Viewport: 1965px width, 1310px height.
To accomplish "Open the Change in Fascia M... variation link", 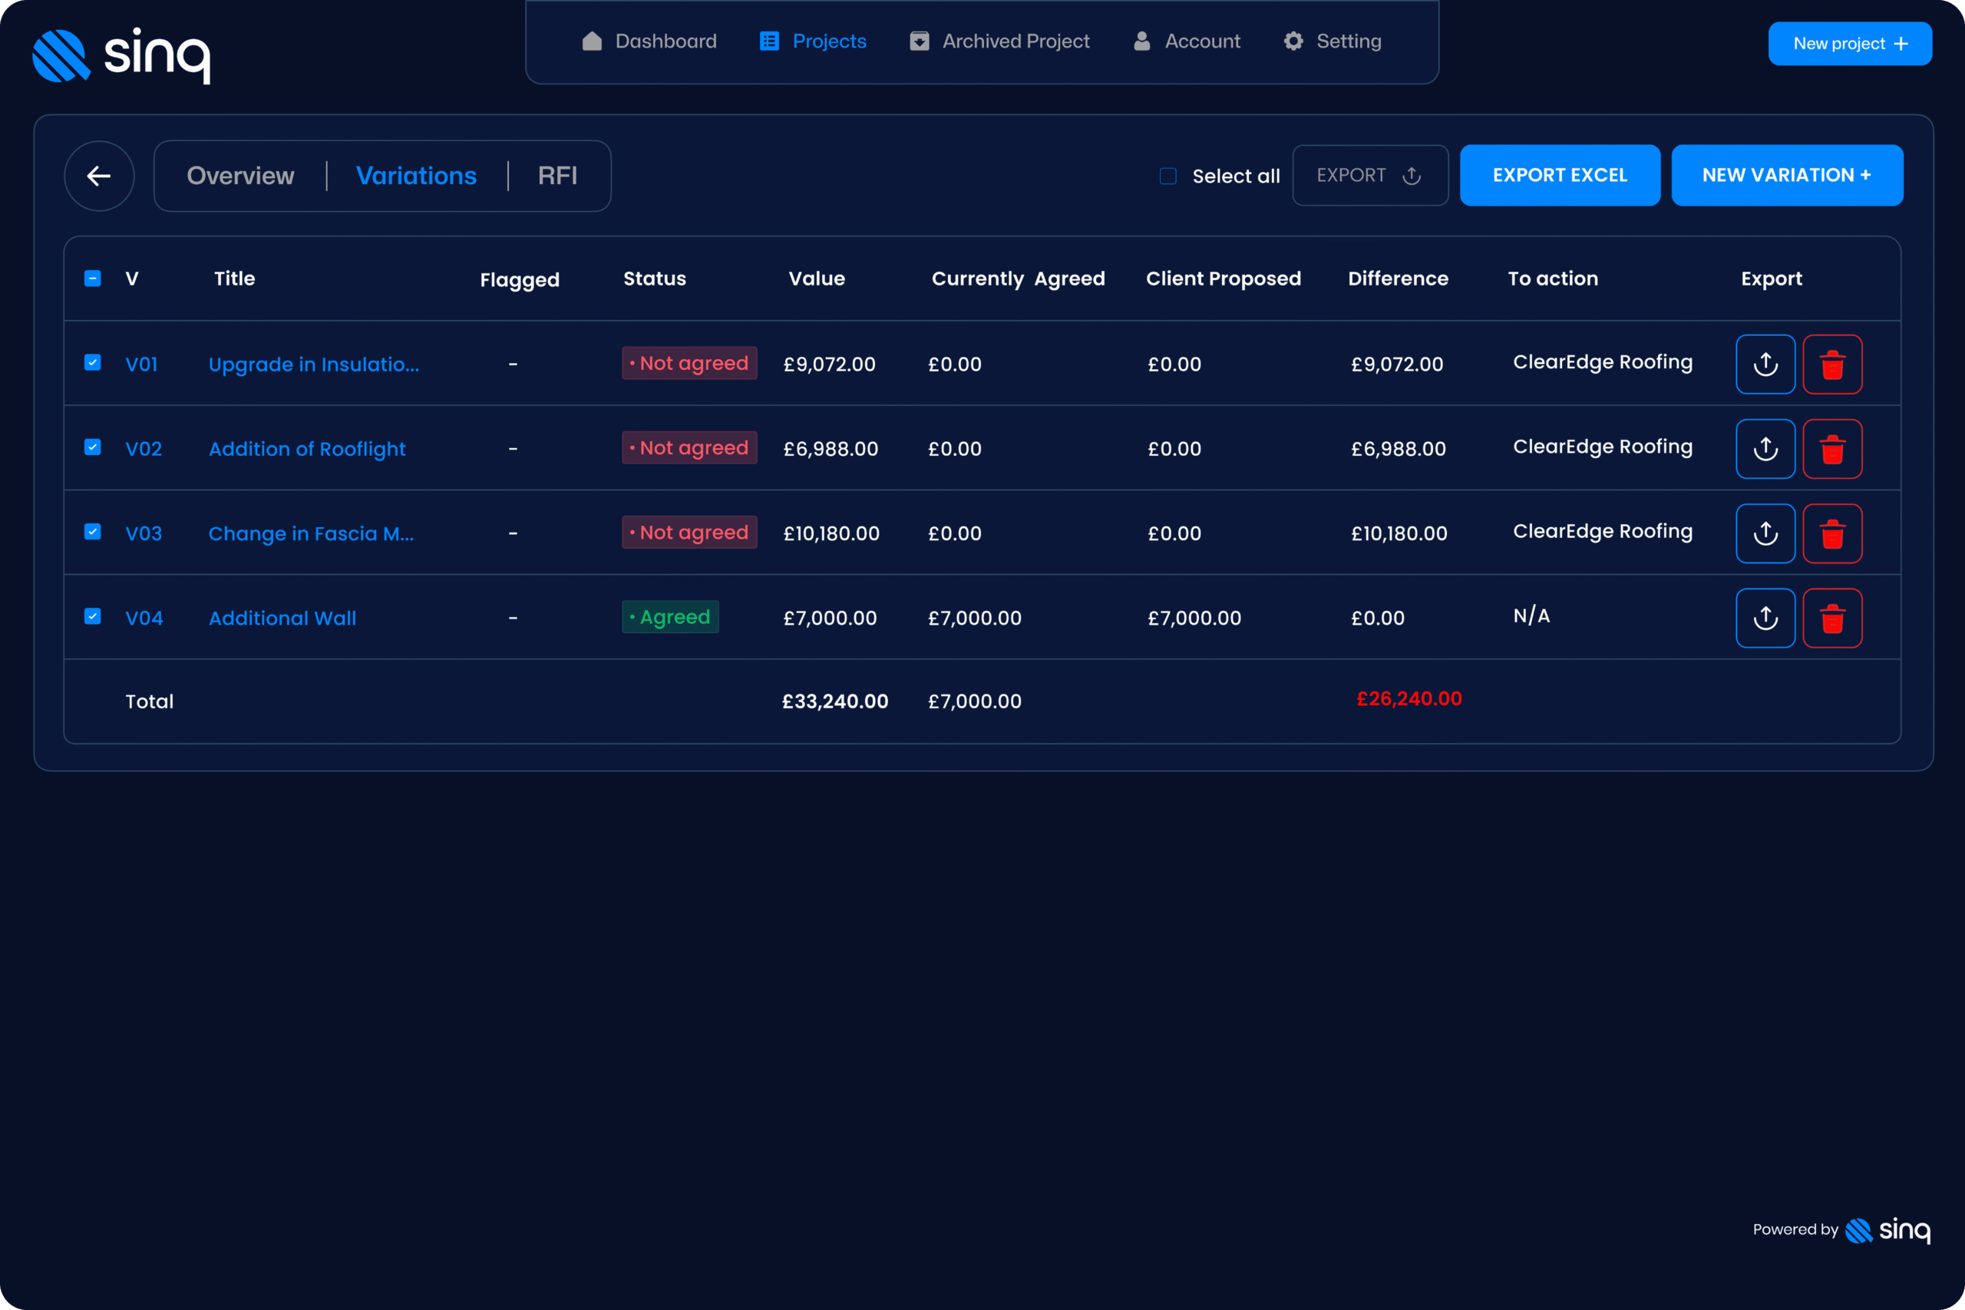I will tap(310, 533).
